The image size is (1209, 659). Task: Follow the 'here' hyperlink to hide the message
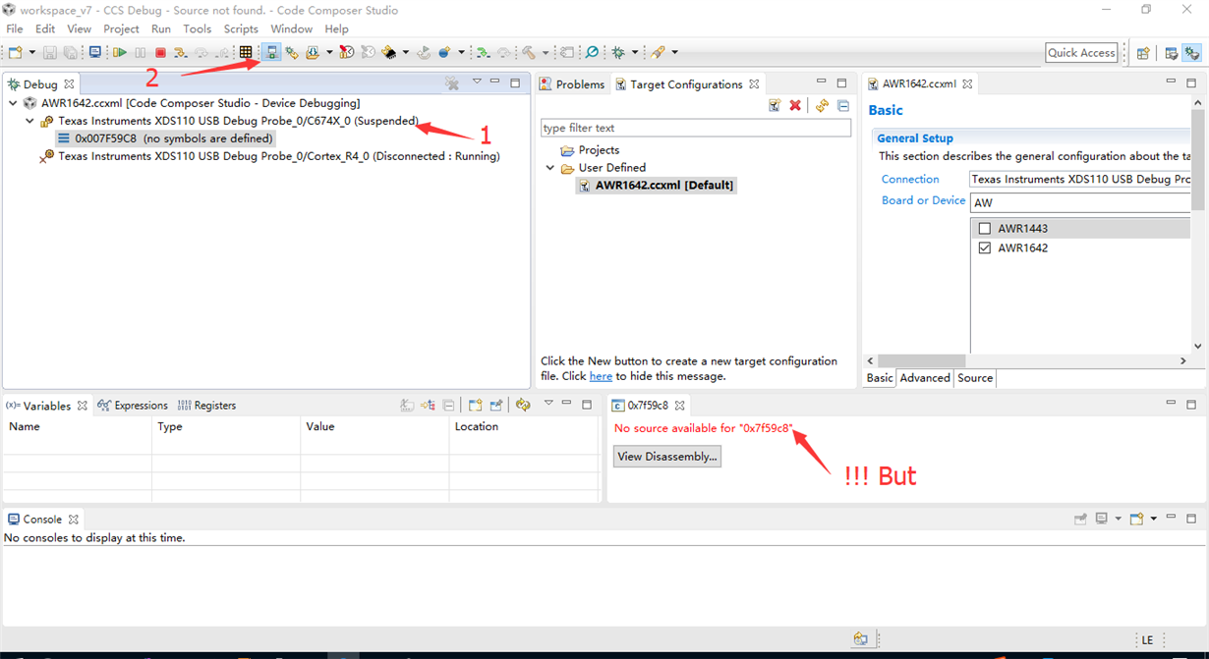[x=601, y=375]
